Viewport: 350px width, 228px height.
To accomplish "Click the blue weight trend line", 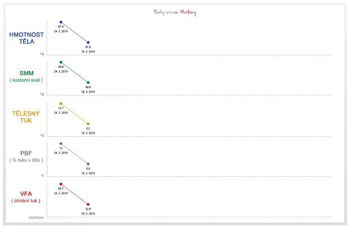I will pos(75,32).
